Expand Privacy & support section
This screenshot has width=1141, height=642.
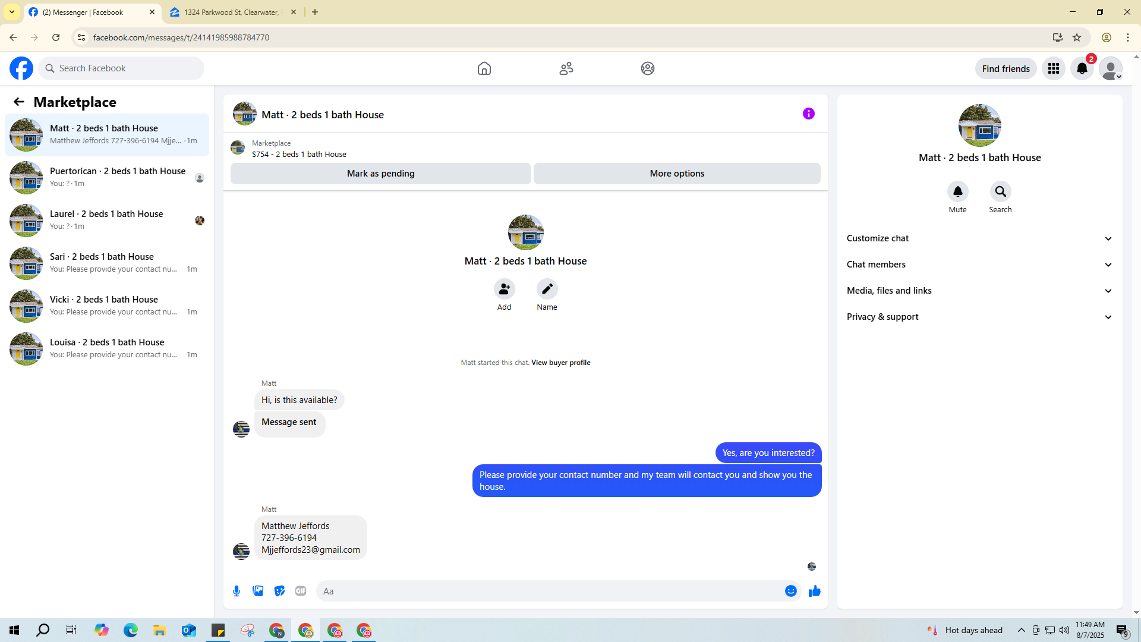click(980, 317)
